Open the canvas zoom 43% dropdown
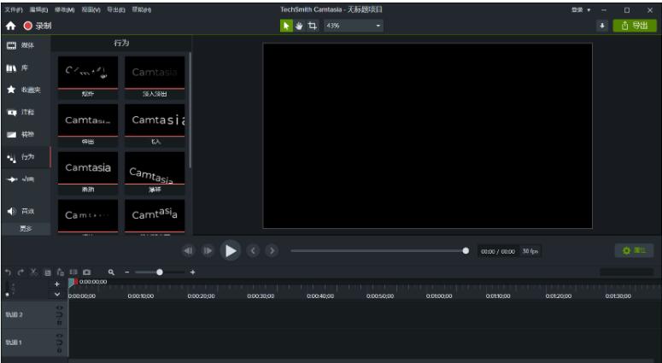This screenshot has width=662, height=363. click(x=354, y=26)
